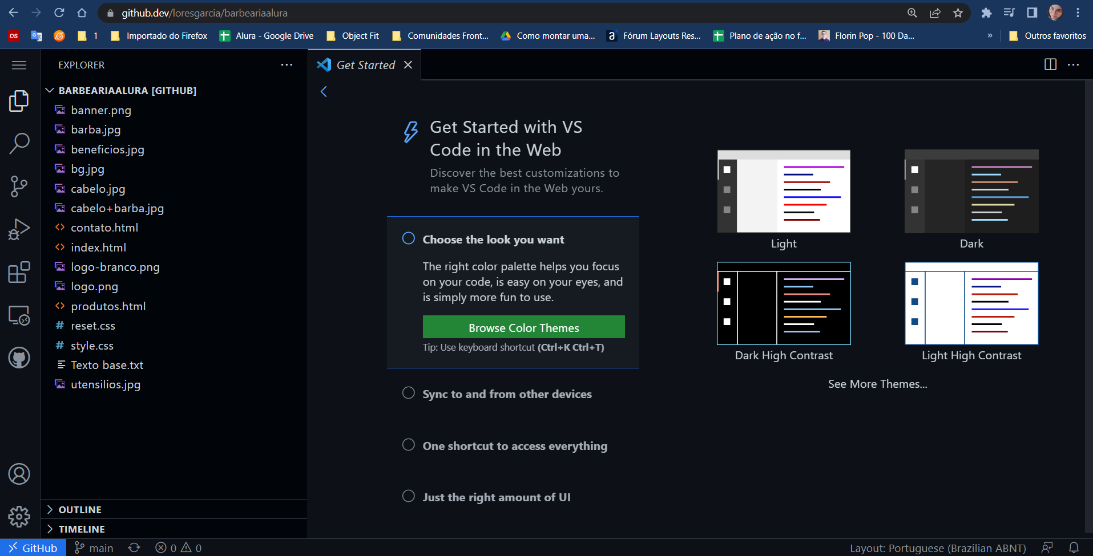1093x556 pixels.
Task: Open the Object Fit bookmark folder
Action: [353, 35]
